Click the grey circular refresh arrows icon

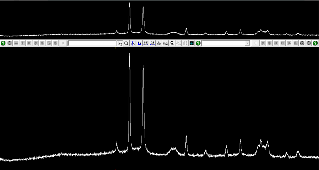[x=49, y=43]
